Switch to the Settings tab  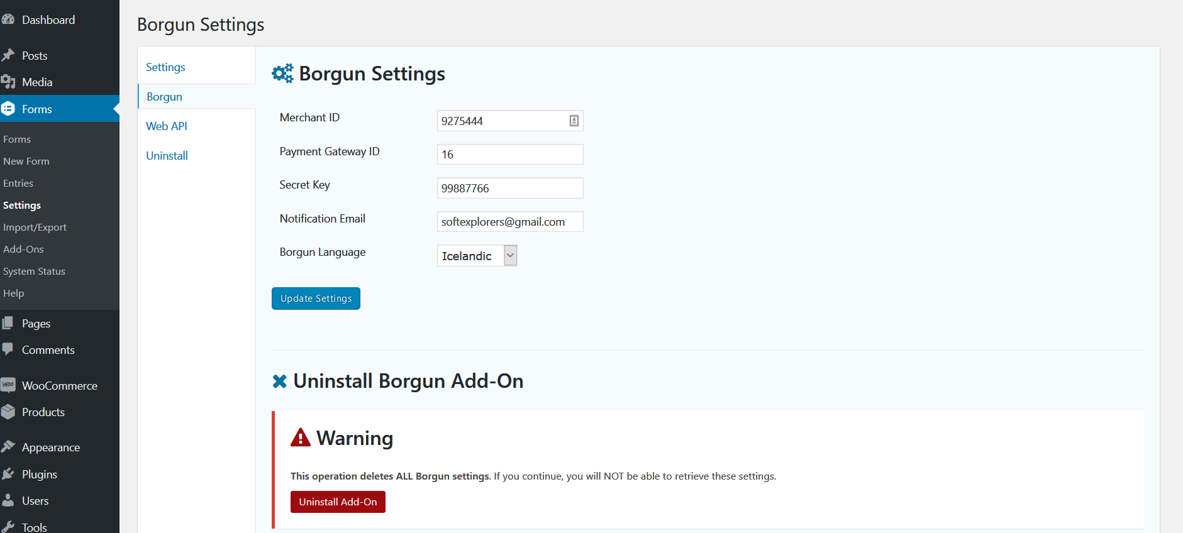pyautogui.click(x=165, y=67)
